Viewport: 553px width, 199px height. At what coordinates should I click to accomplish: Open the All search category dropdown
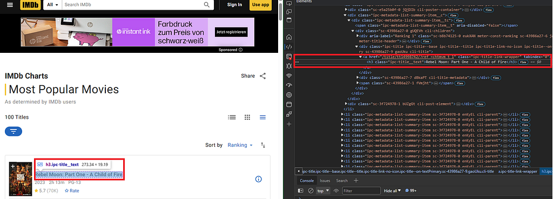pyautogui.click(x=52, y=4)
